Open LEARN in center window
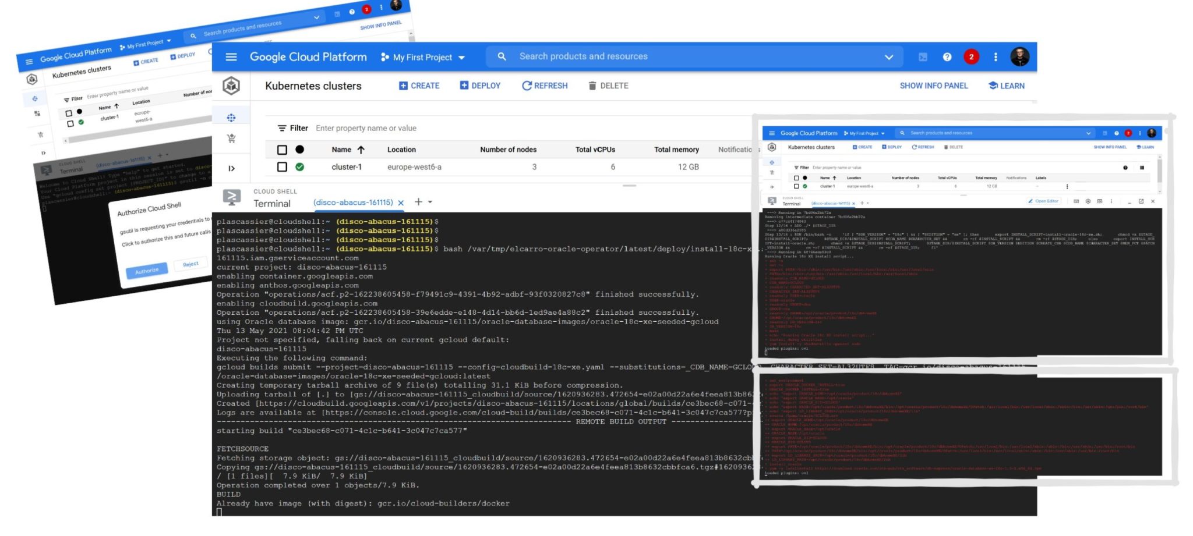1193x536 pixels. (1007, 86)
